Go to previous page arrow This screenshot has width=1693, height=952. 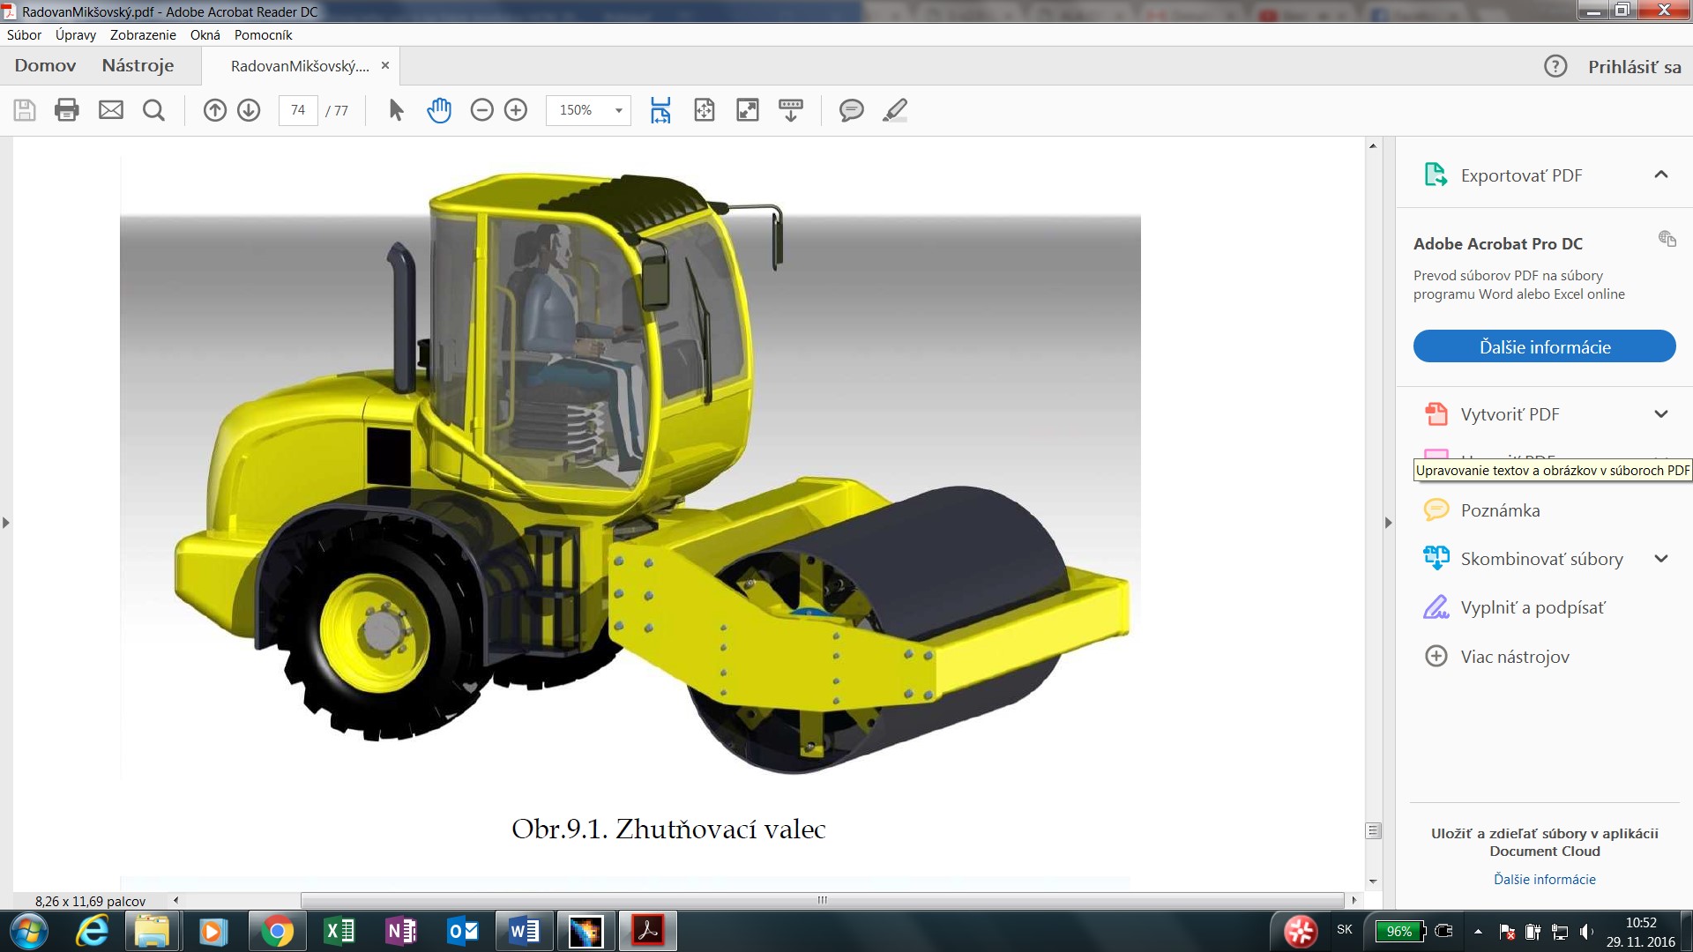(x=215, y=110)
